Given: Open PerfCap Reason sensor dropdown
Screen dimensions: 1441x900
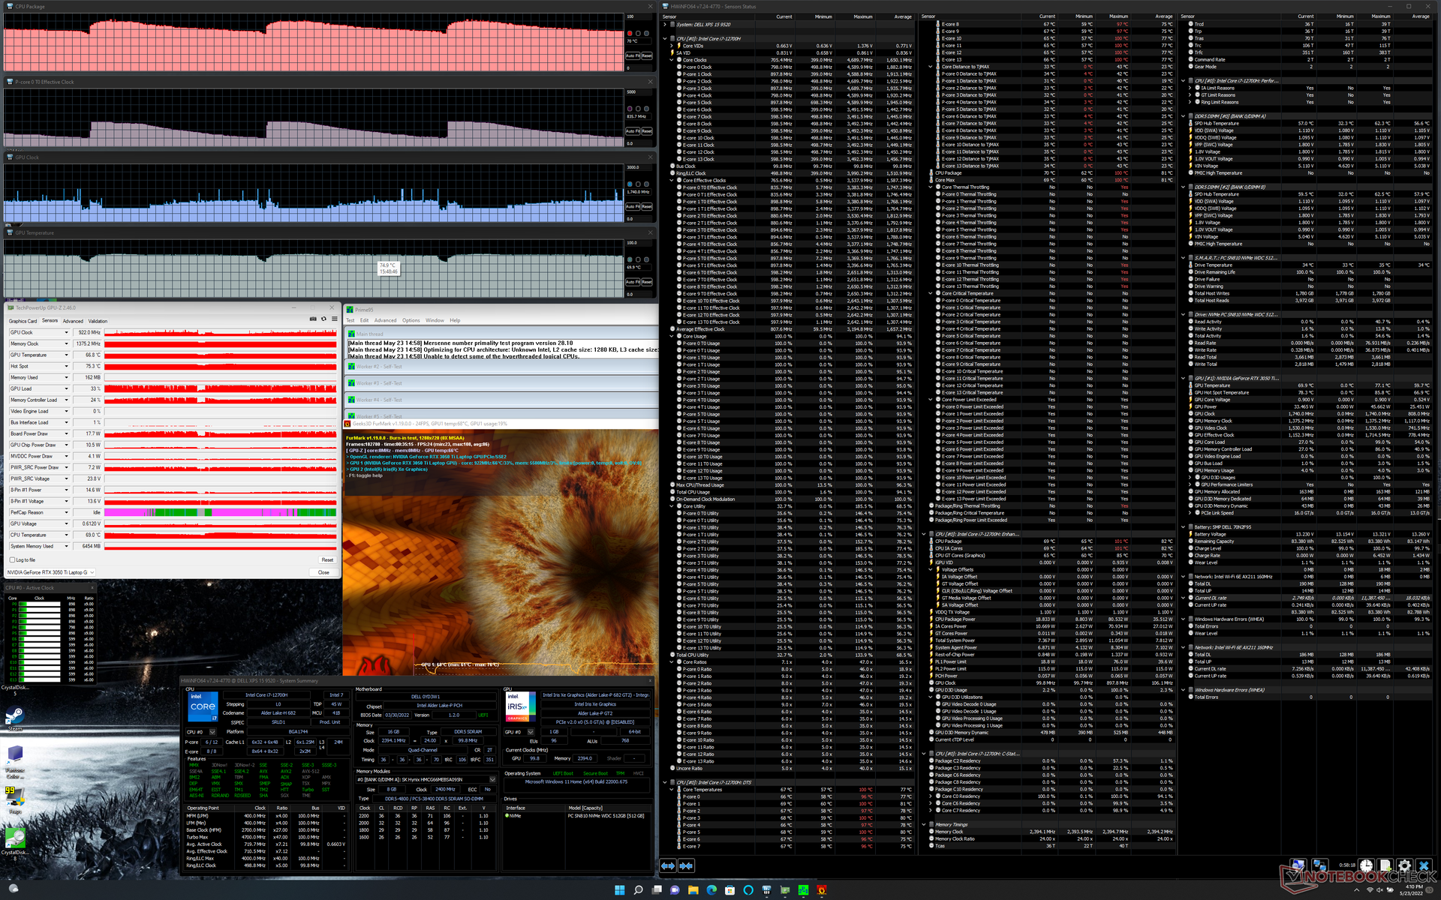Looking at the screenshot, I should coord(66,512).
